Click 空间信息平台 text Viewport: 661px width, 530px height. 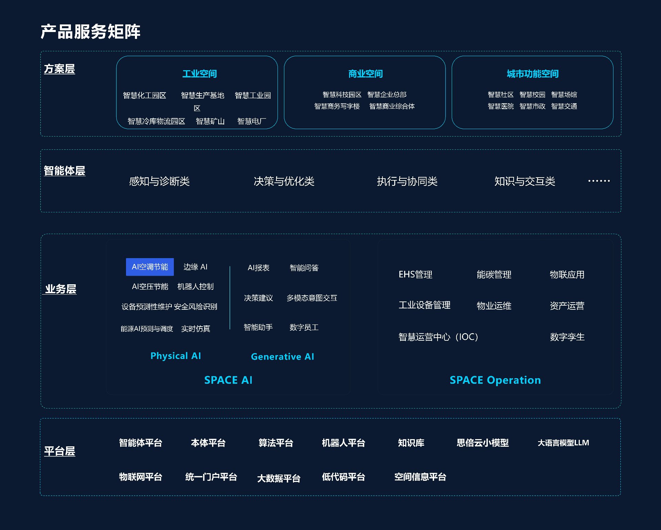(420, 477)
